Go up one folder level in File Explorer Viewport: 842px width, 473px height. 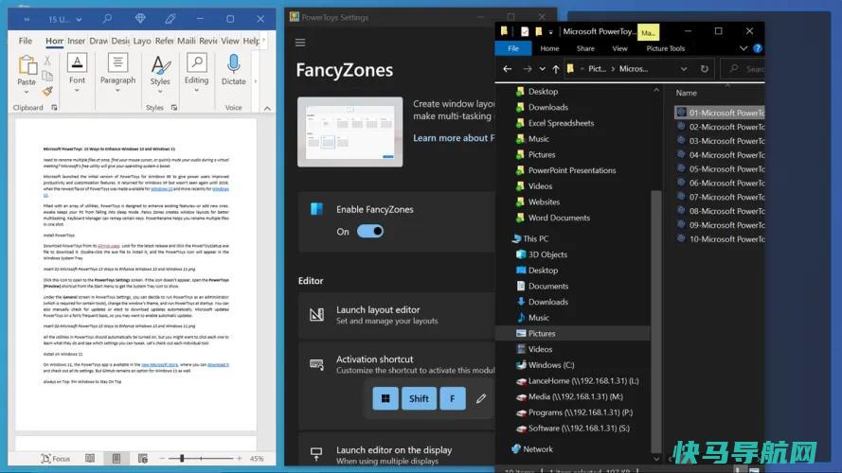pos(556,69)
